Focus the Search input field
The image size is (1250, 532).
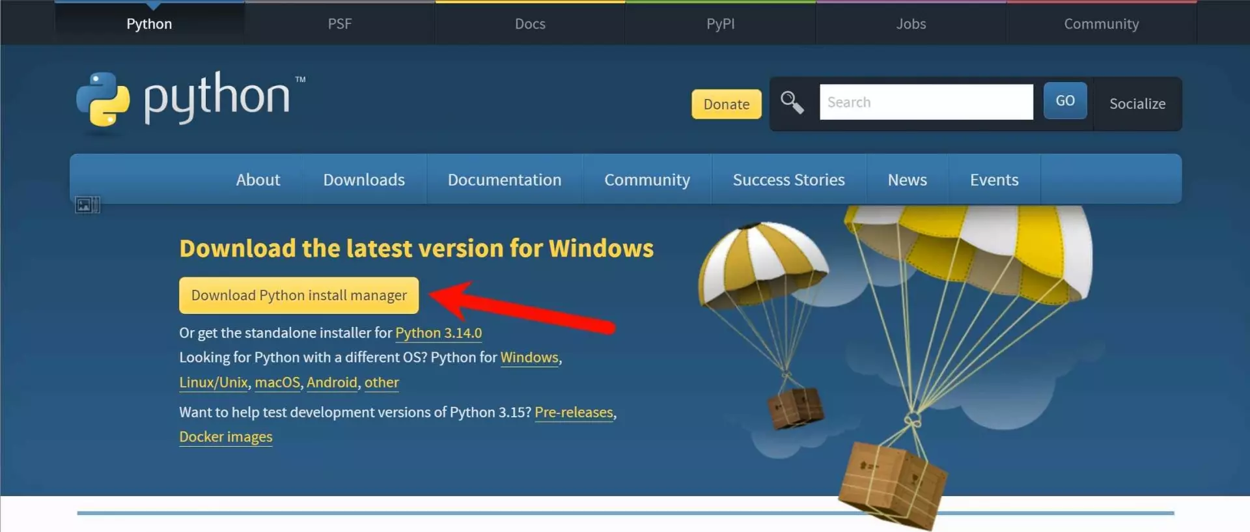coord(926,102)
